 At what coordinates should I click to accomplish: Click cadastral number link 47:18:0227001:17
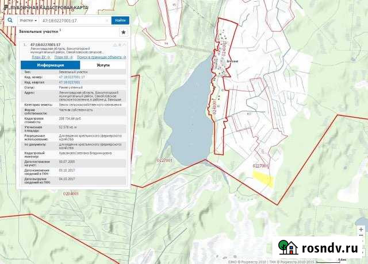point(72,76)
